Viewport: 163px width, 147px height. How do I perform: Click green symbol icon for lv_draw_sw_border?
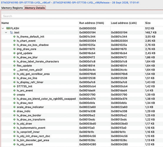[14, 115]
